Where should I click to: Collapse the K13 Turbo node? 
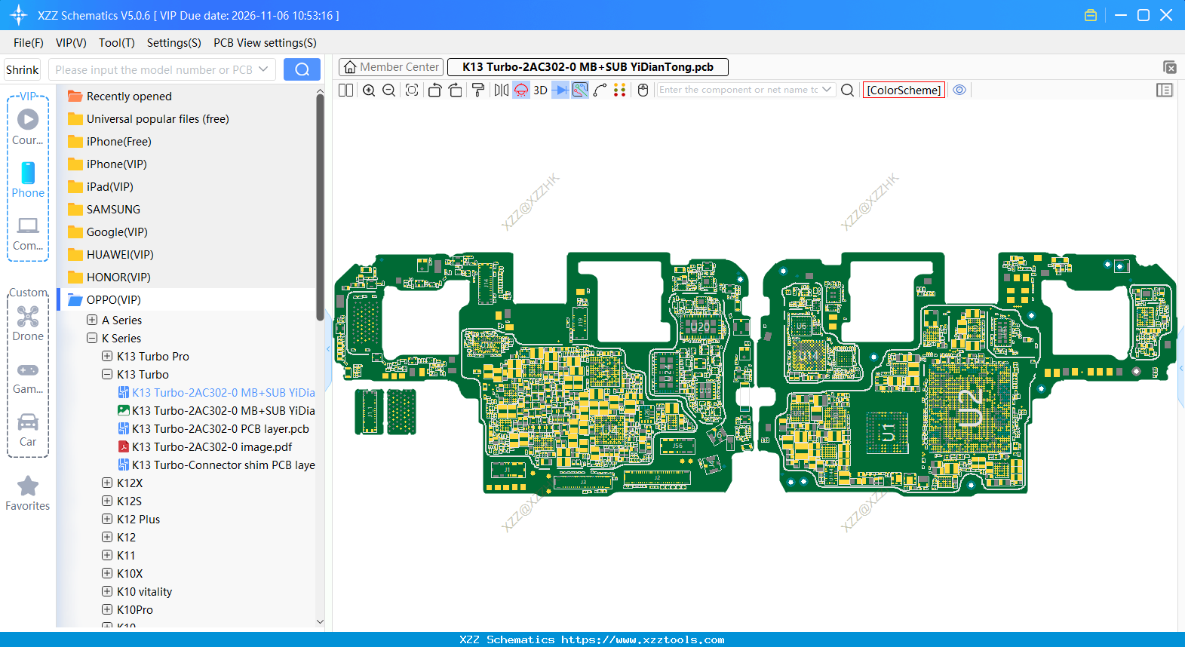107,374
